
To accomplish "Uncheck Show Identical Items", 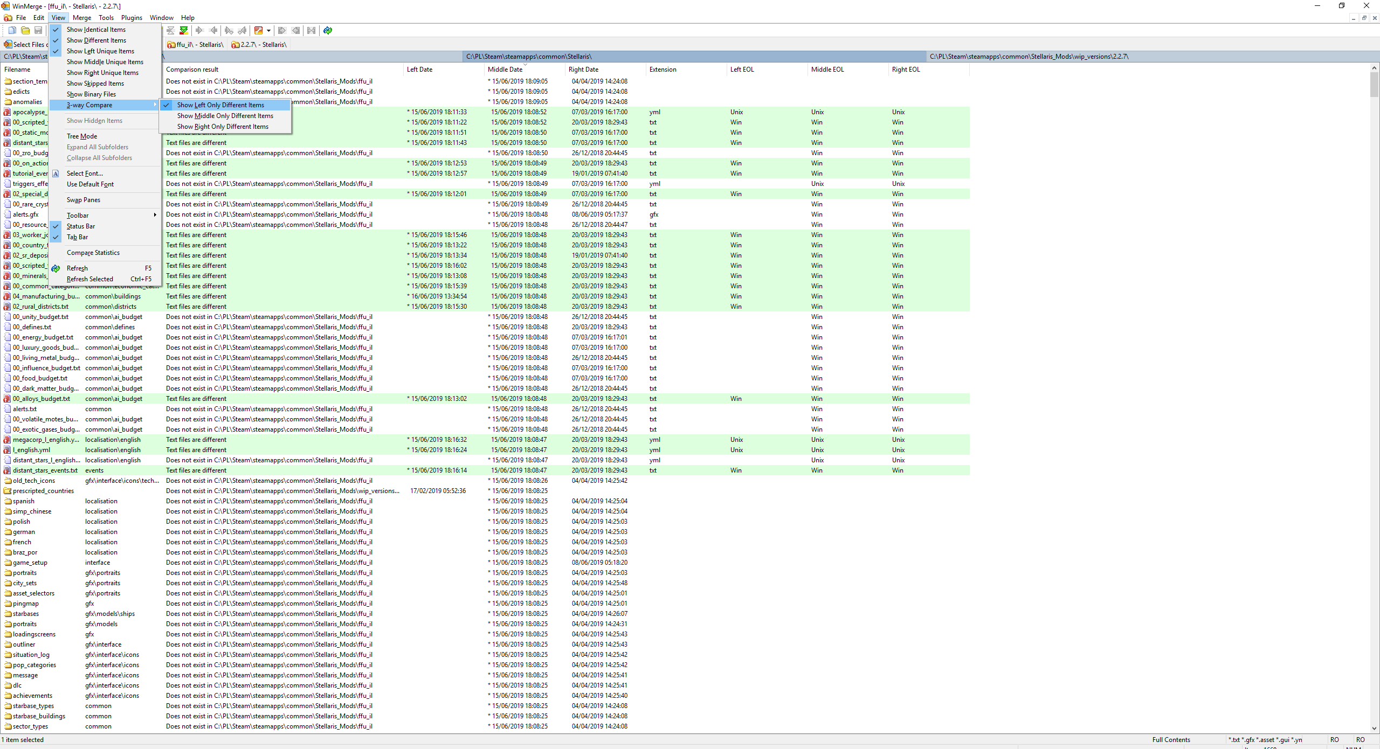I will (x=97, y=30).
